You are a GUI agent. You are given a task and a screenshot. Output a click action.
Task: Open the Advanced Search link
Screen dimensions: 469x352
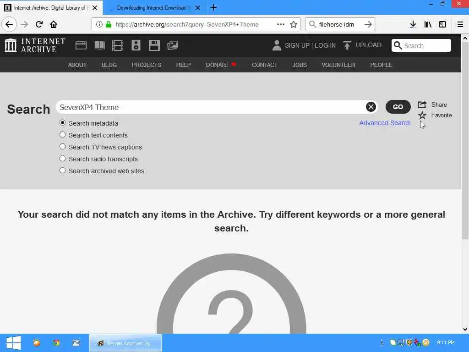[385, 123]
